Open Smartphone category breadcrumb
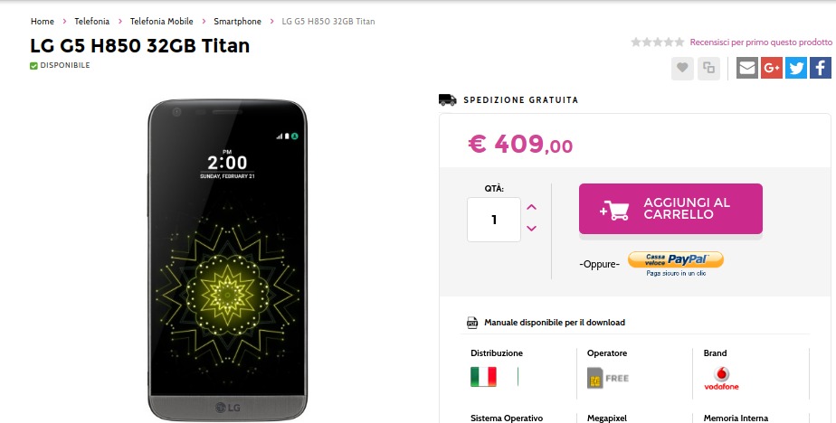This screenshot has width=836, height=423. tap(237, 22)
